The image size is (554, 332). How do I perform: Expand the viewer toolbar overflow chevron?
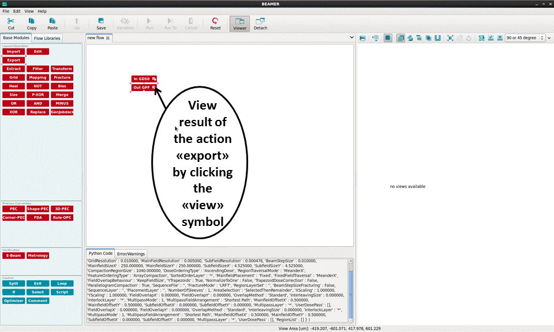pos(549,38)
